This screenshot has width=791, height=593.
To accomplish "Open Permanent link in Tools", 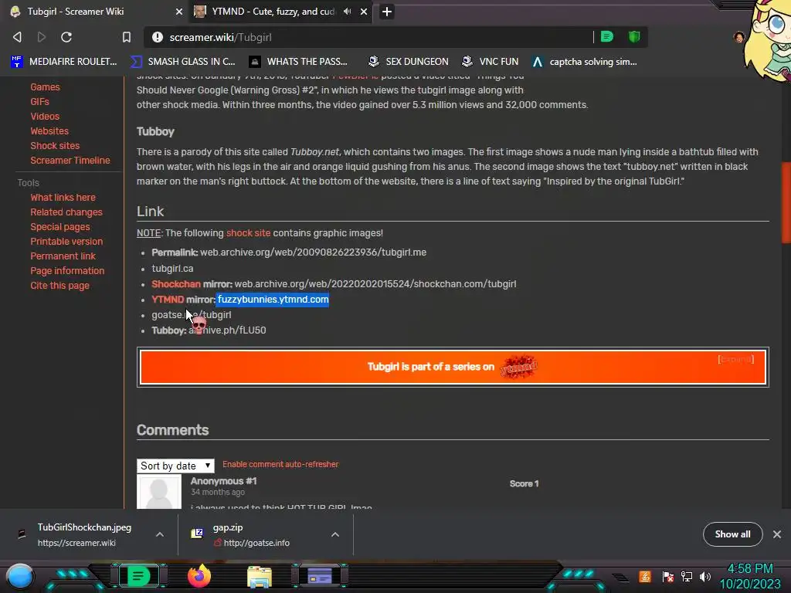I will 63,256.
